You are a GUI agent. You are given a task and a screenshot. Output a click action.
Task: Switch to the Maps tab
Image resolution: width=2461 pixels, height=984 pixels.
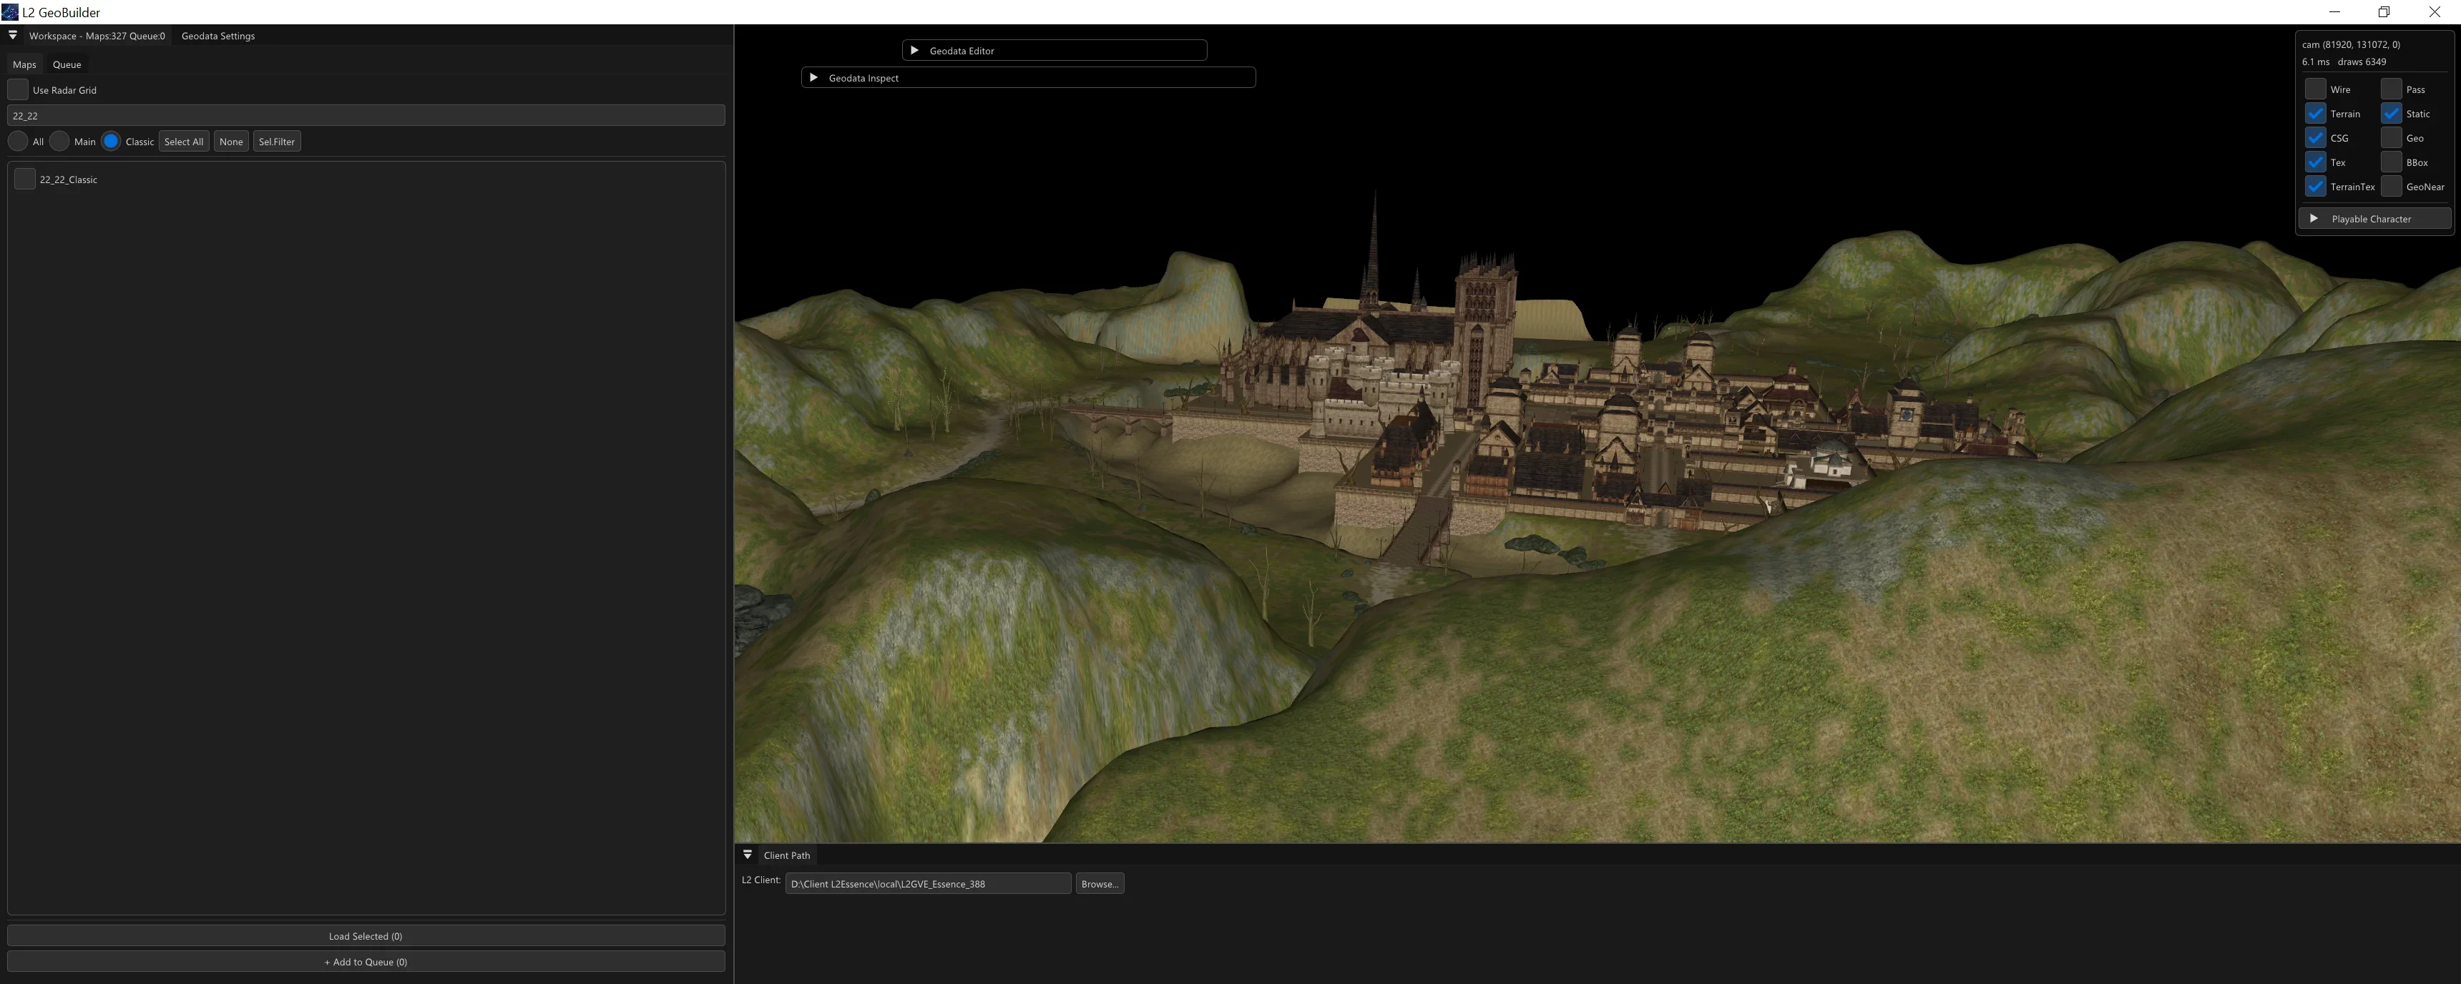tap(24, 64)
